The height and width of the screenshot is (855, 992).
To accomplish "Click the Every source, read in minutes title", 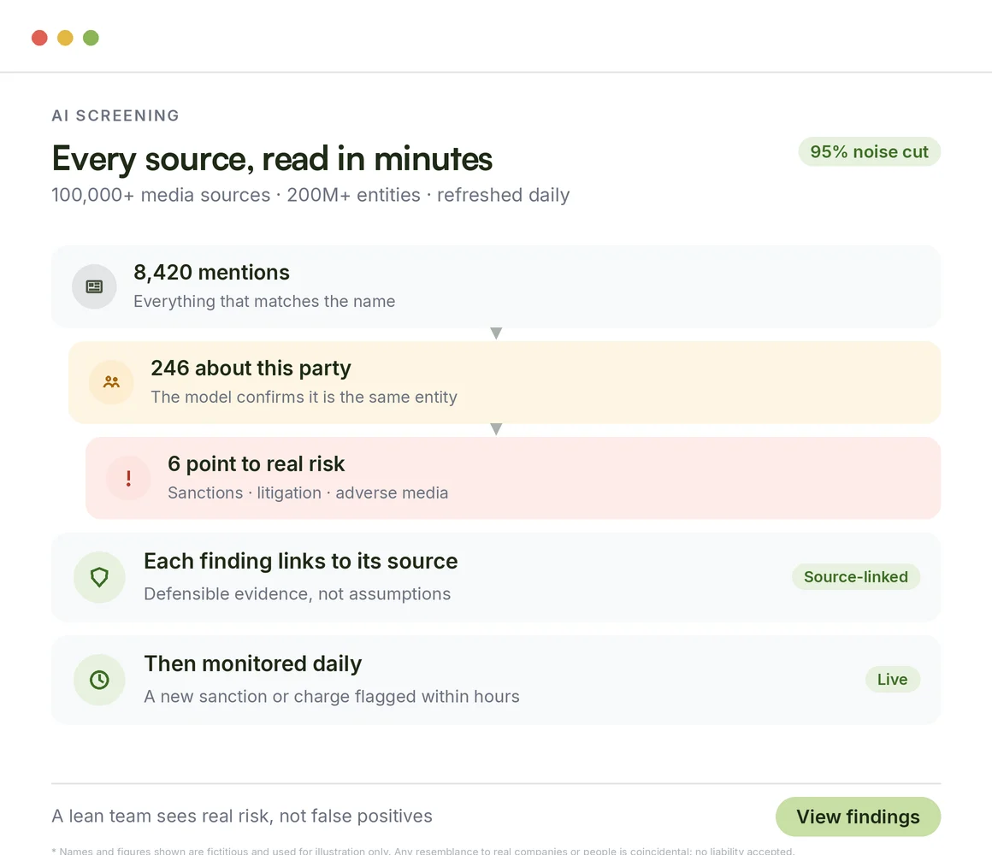I will click(272, 158).
